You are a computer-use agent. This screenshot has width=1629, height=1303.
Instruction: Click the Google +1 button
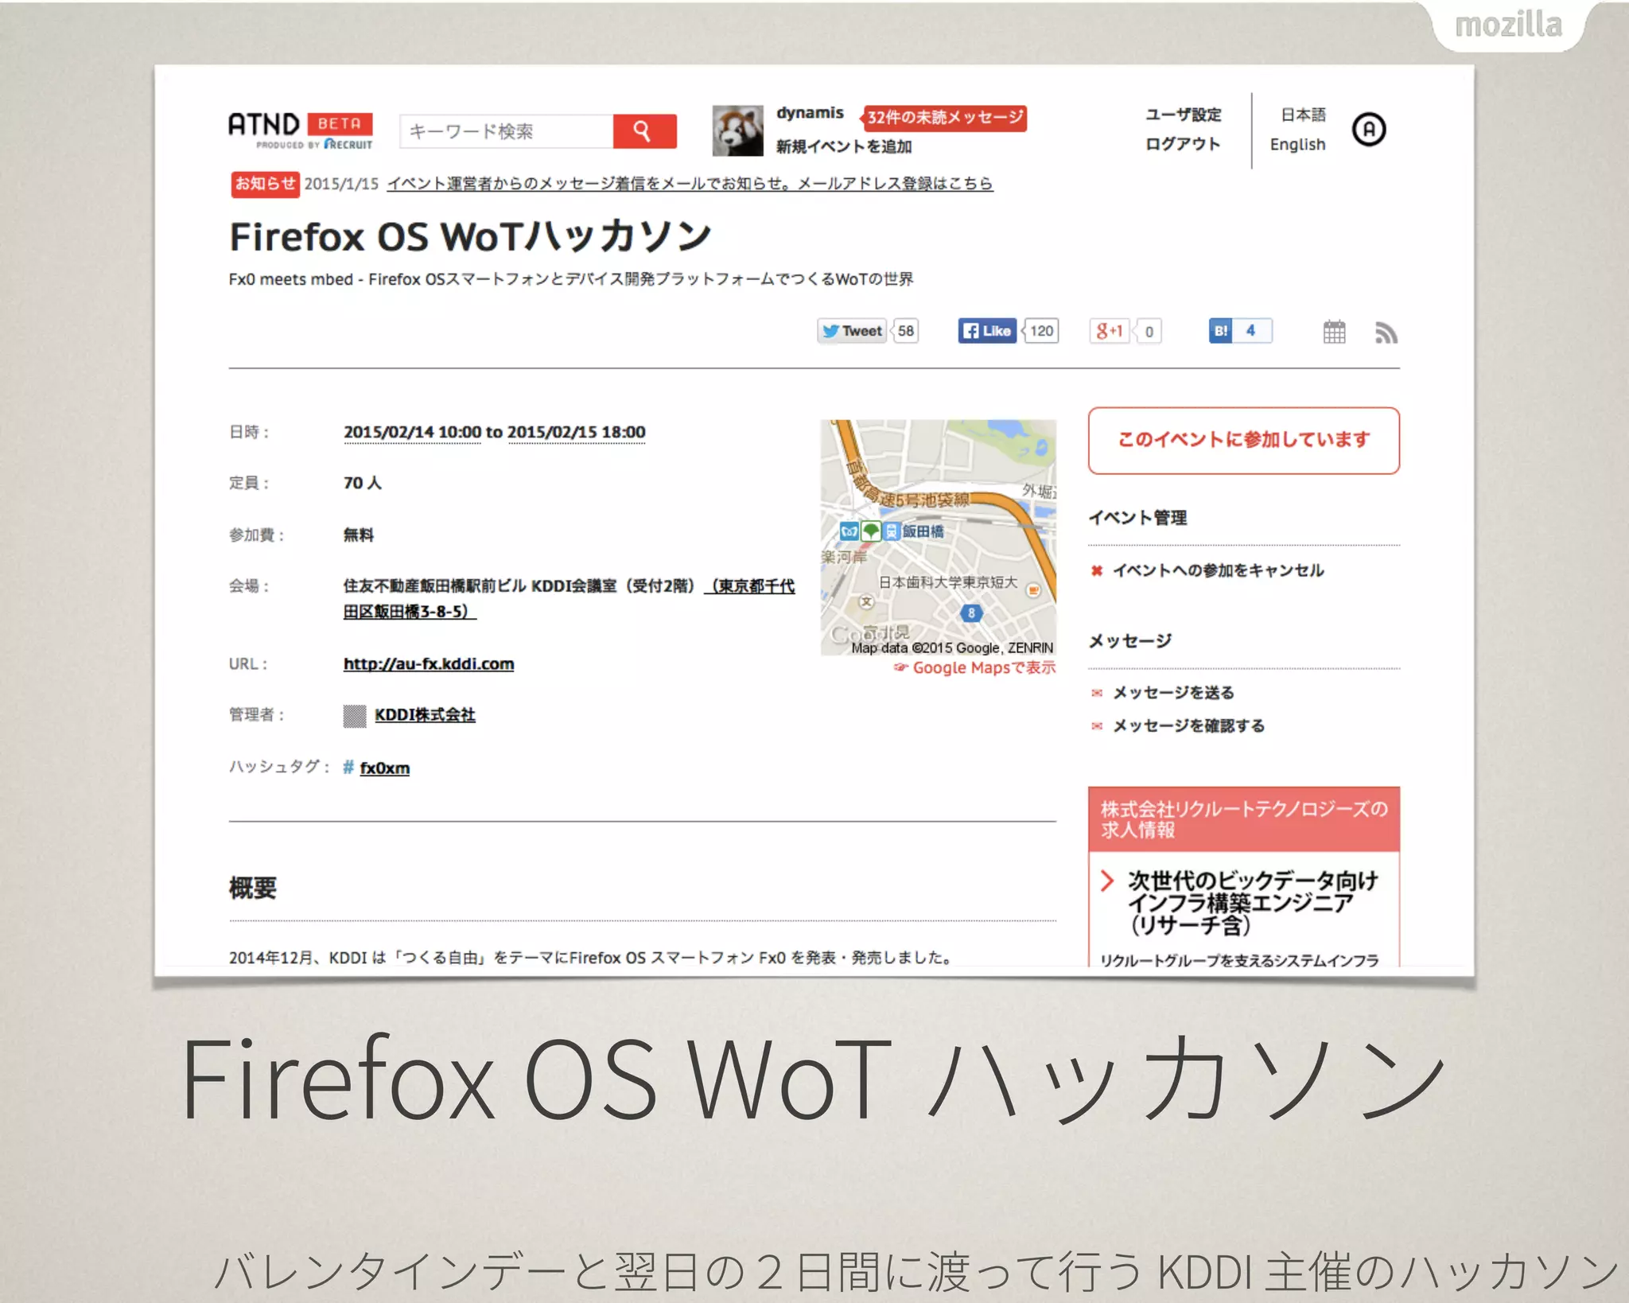click(1109, 331)
